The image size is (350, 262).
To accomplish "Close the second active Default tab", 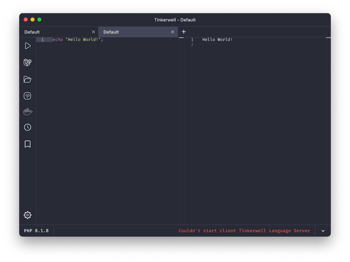I will [x=173, y=32].
